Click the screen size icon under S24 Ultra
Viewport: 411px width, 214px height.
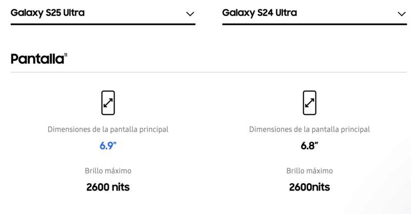pos(310,103)
